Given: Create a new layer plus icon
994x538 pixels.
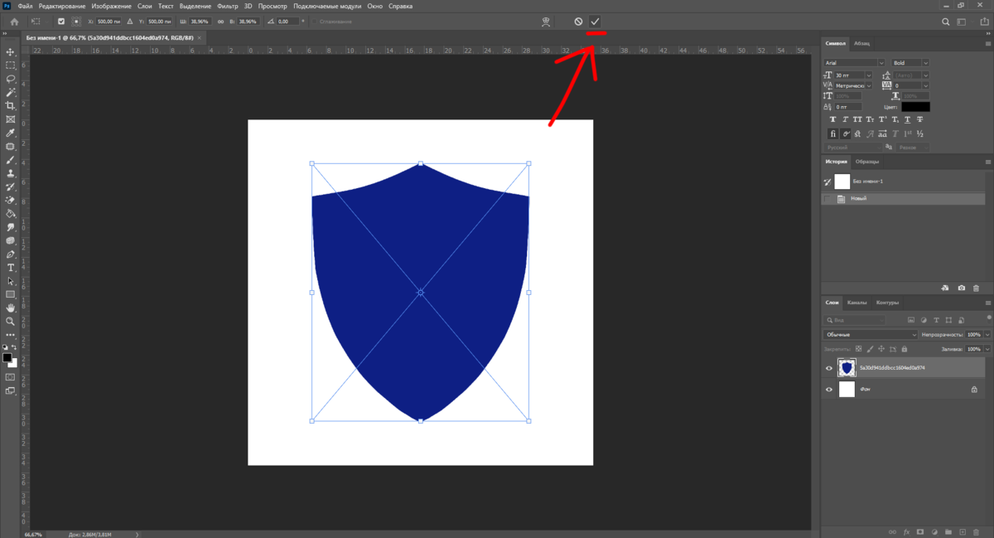Looking at the screenshot, I should coord(963,531).
